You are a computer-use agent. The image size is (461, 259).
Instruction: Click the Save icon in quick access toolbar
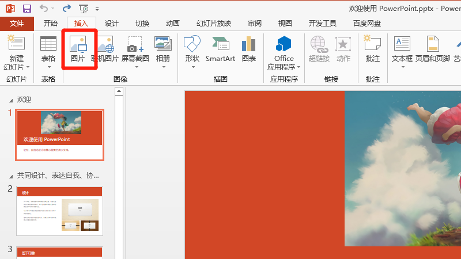click(27, 9)
